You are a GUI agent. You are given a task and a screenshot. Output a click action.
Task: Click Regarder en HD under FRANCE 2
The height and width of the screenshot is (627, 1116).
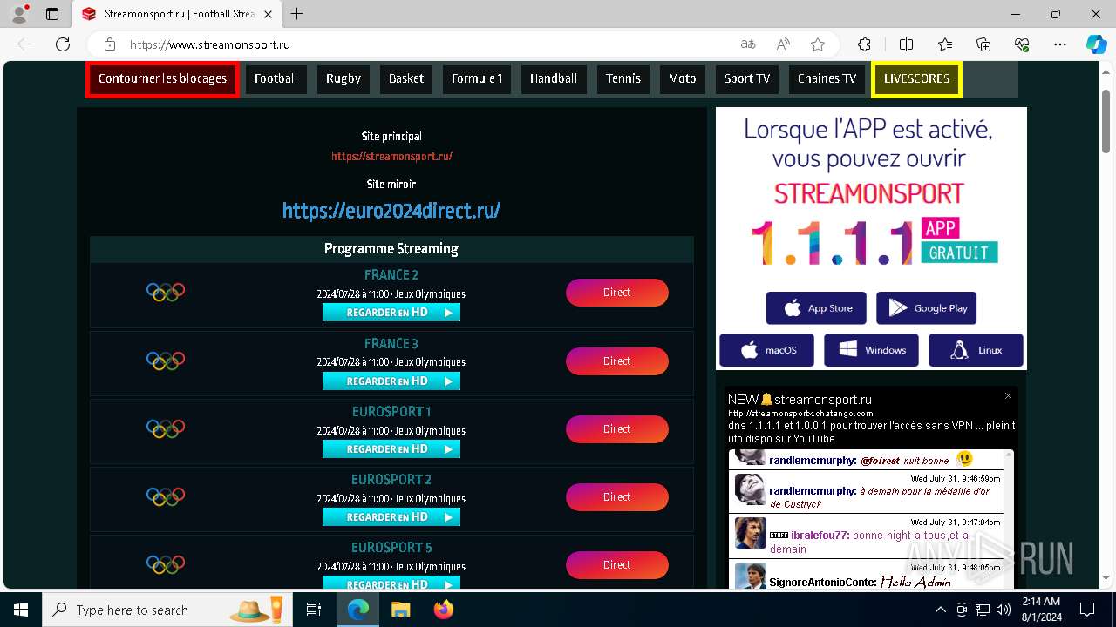coord(391,313)
